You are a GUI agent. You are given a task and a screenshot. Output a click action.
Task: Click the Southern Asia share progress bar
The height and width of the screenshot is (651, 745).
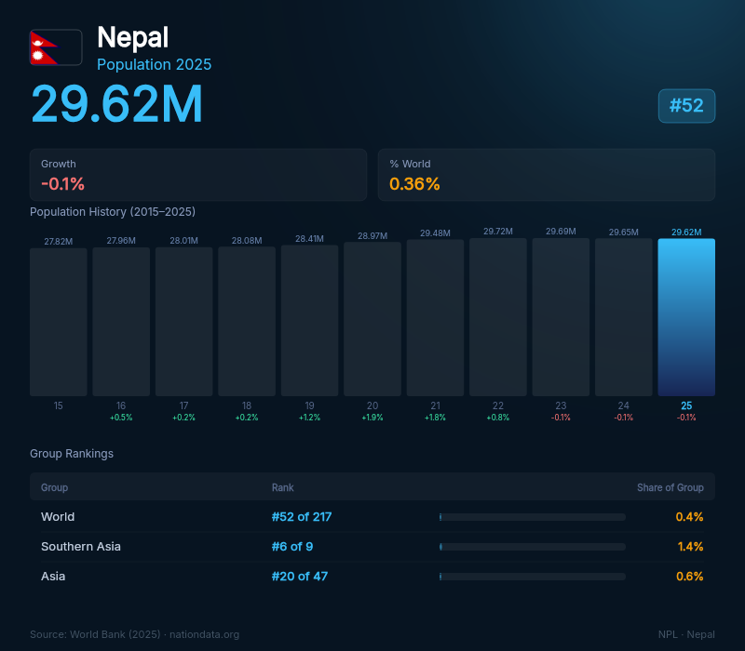point(533,547)
